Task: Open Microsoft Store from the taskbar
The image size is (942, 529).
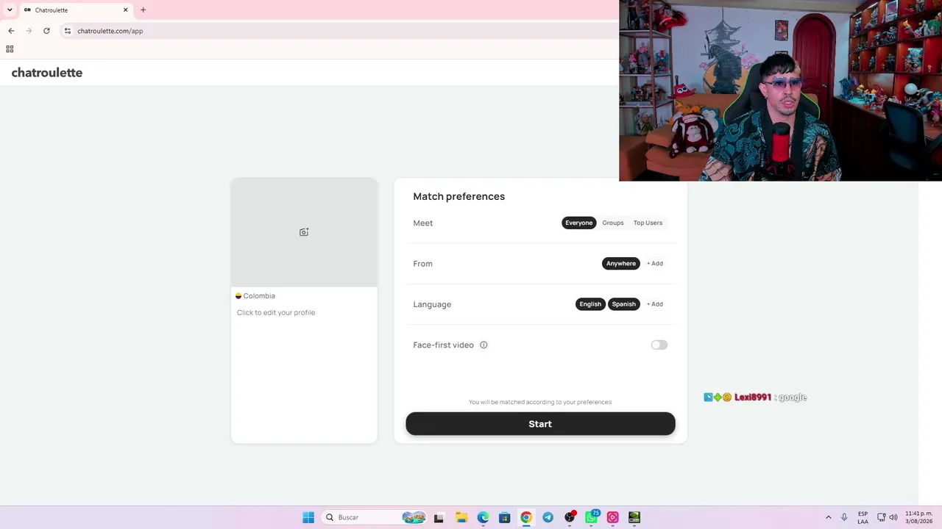Action: [x=504, y=517]
